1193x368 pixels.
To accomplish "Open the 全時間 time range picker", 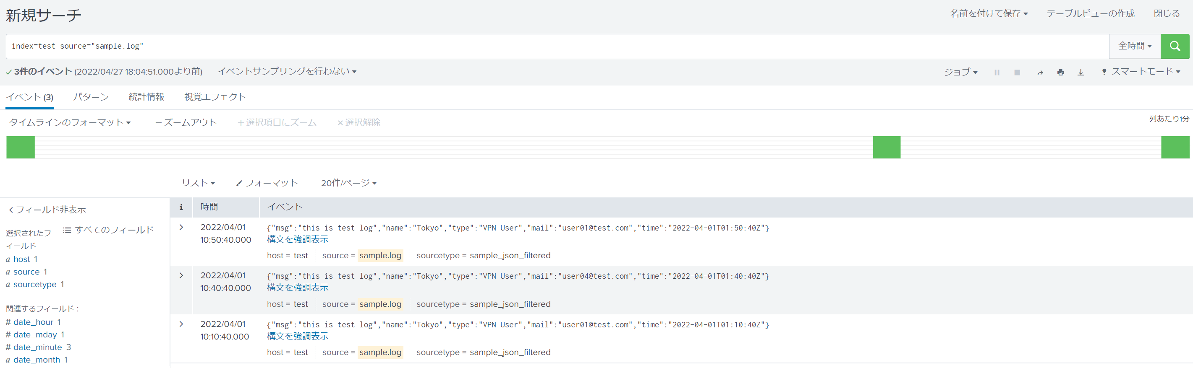I will (1135, 46).
